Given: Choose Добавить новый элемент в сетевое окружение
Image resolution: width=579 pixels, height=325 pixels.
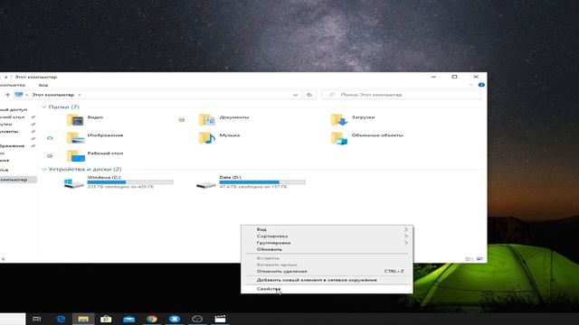Looking at the screenshot, I should point(327,280).
